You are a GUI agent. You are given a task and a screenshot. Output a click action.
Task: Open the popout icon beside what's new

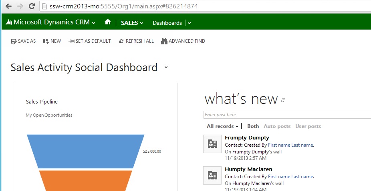(283, 100)
